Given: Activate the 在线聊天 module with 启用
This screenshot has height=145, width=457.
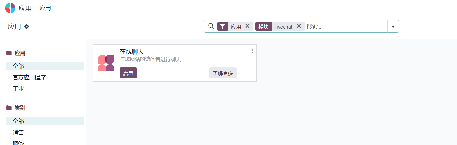Looking at the screenshot, I should [x=128, y=73].
